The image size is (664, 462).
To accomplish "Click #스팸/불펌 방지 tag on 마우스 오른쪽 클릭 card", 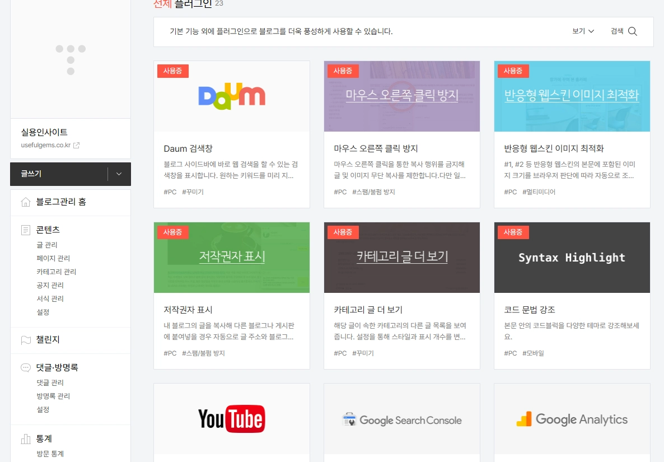I will coord(373,192).
